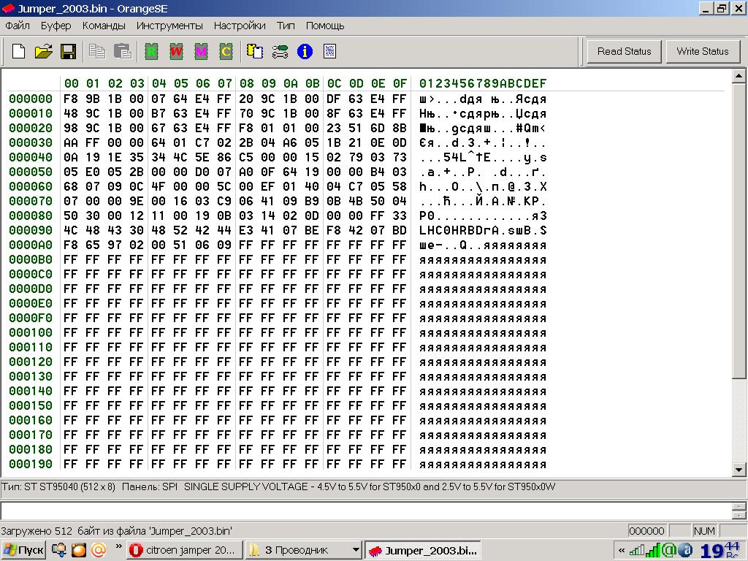The image size is (748, 561).
Task: Click the hex view scrollbar up arrow
Action: tap(739, 76)
